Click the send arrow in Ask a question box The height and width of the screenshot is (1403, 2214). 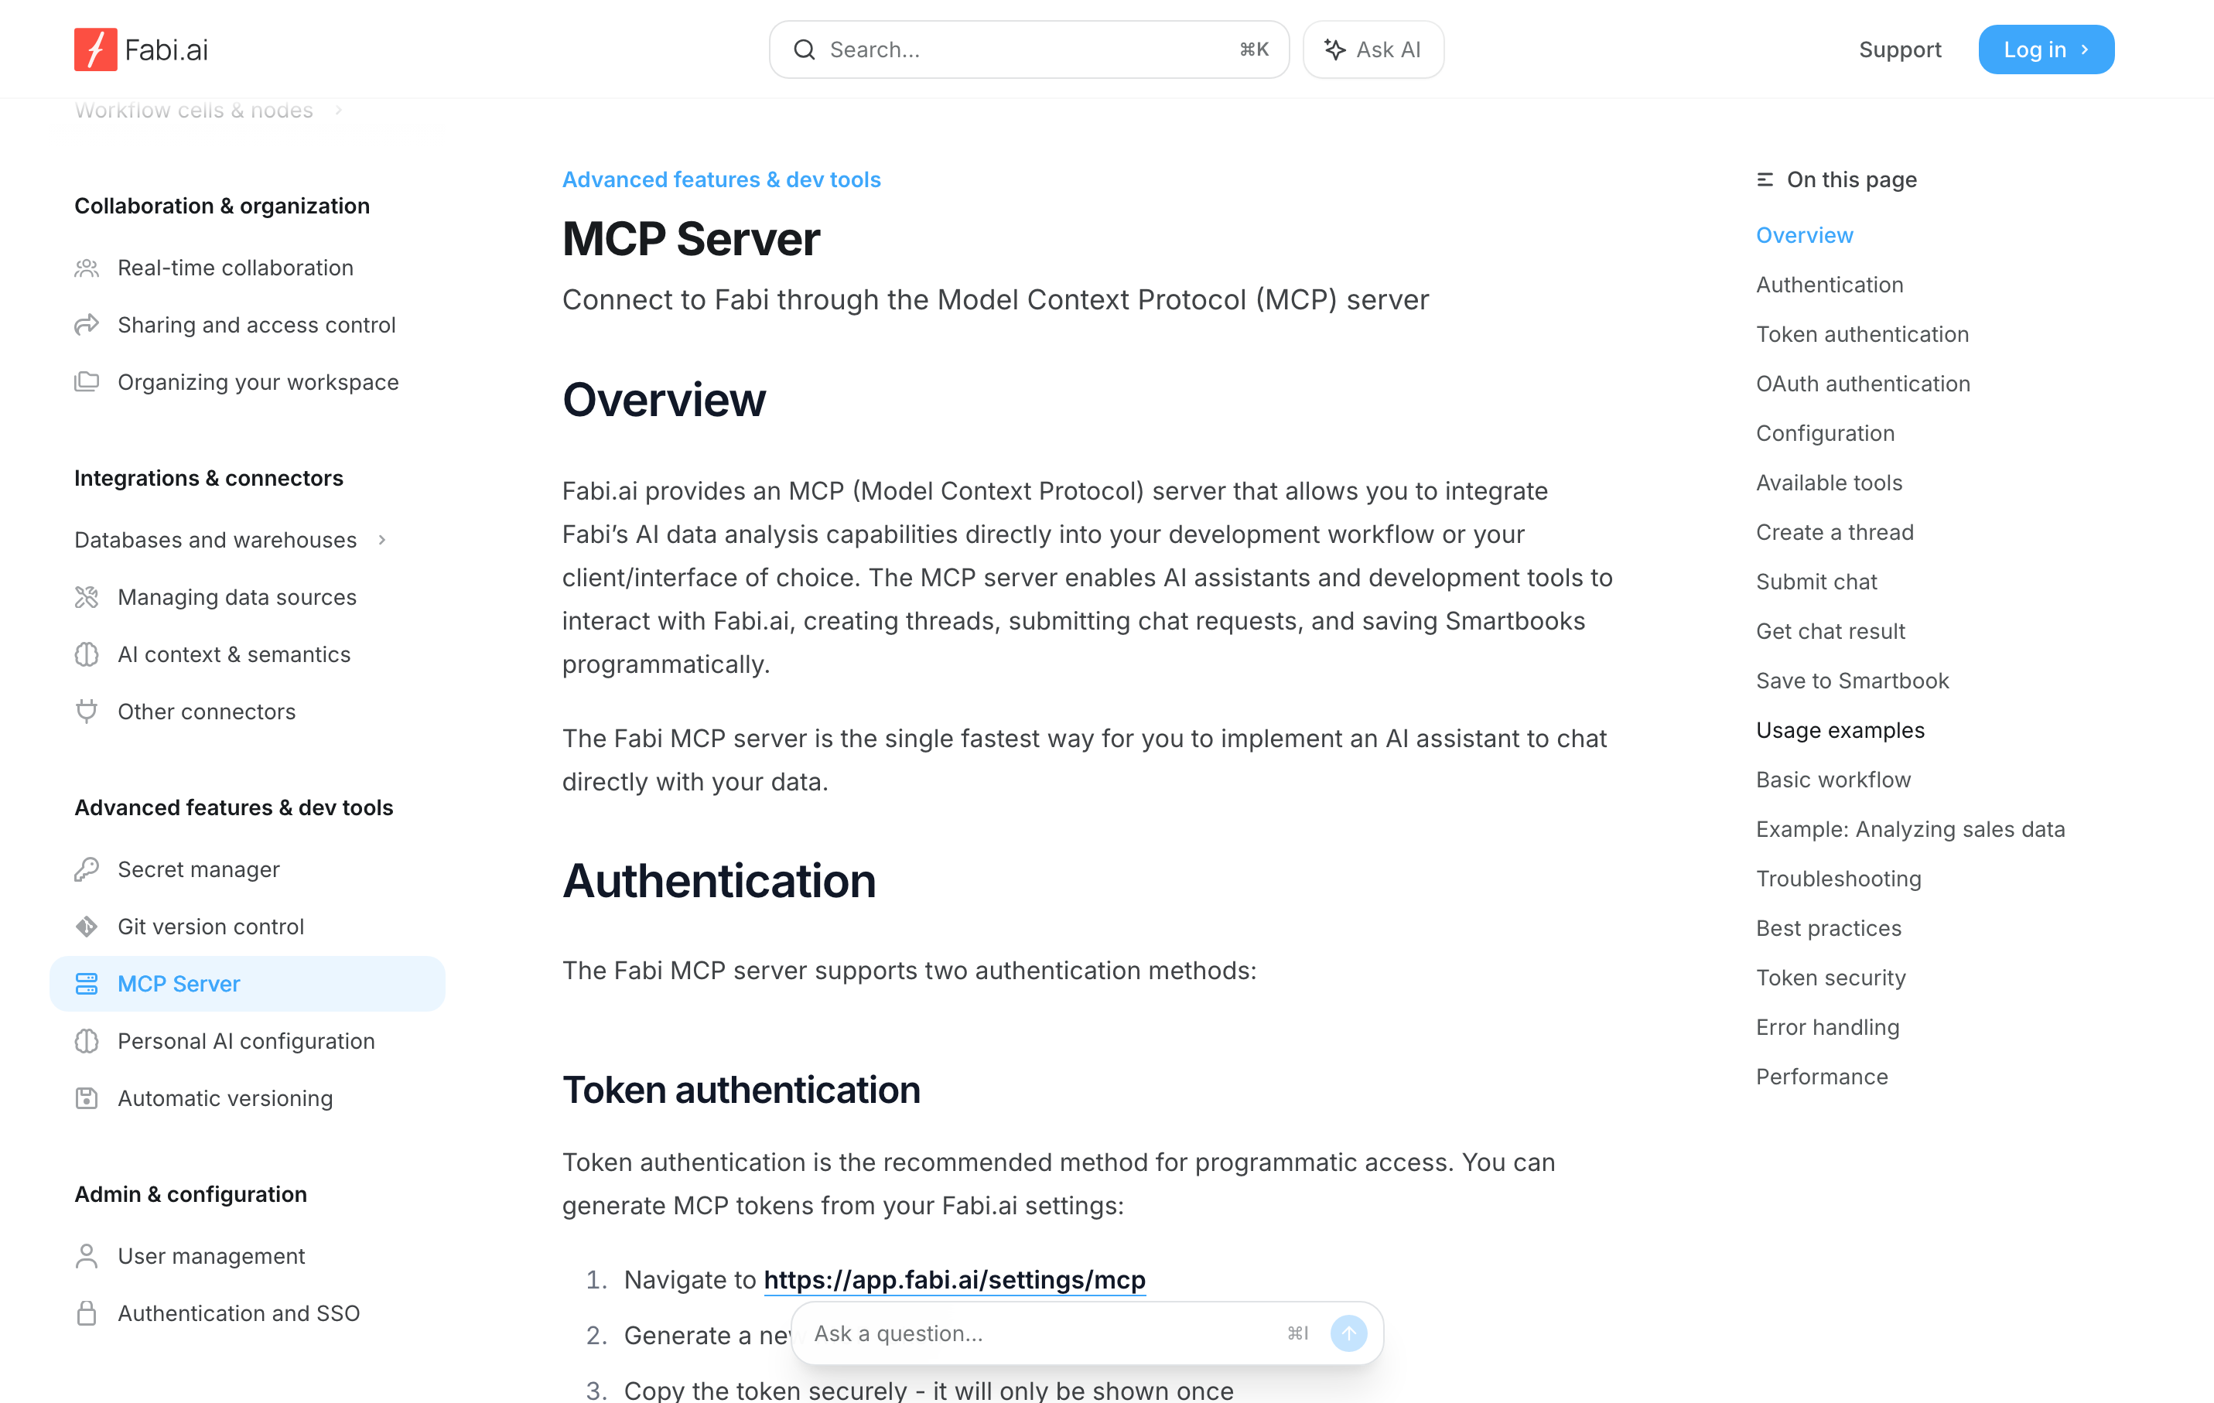point(1348,1333)
